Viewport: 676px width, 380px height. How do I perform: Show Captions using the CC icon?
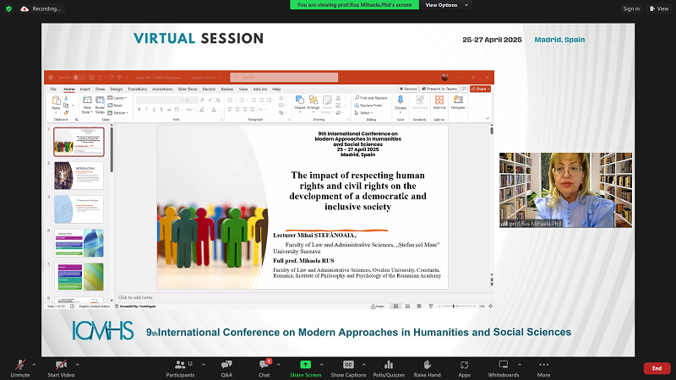(348, 363)
